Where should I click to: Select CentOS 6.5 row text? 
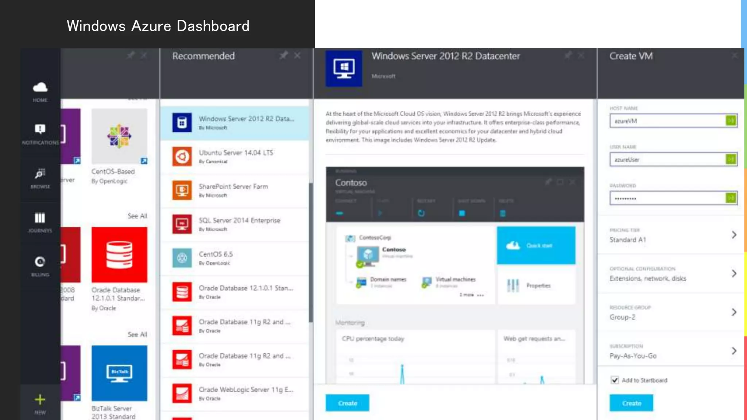(216, 254)
